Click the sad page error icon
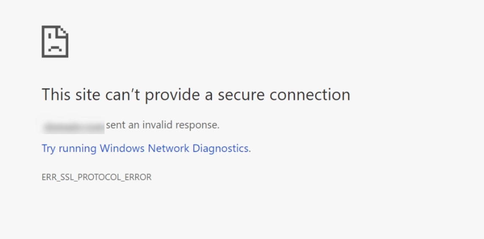Screen dimensions: 484x239 55,41
